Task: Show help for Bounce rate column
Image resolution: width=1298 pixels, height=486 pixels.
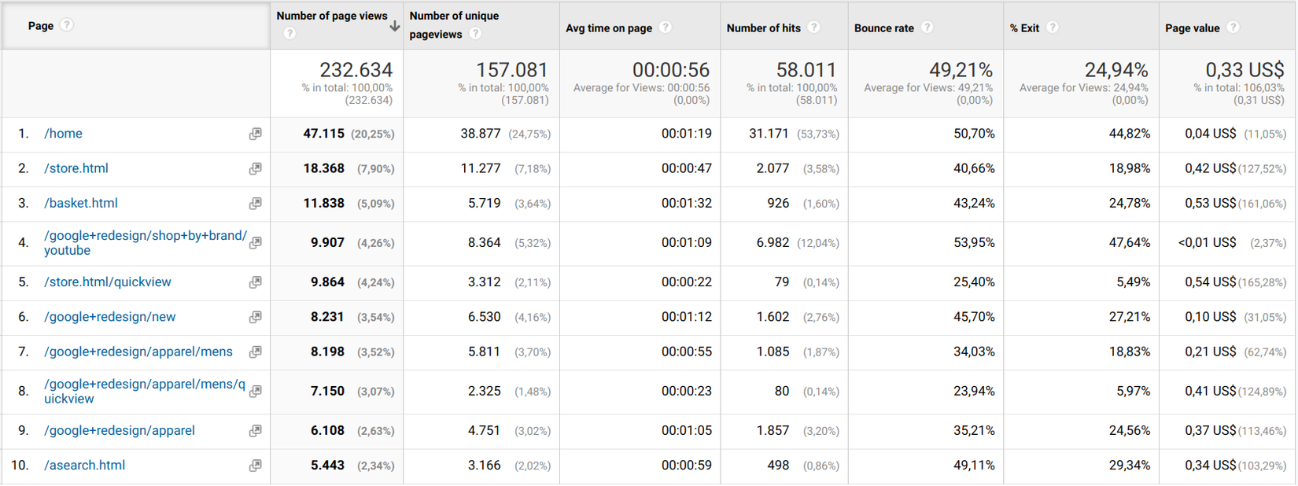Action: (x=927, y=28)
